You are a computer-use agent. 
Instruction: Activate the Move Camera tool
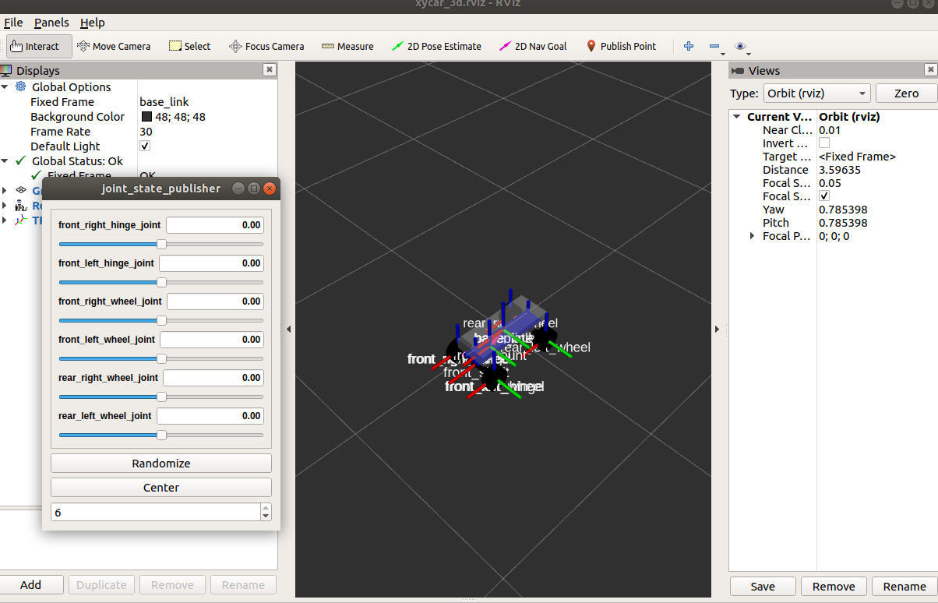click(114, 46)
